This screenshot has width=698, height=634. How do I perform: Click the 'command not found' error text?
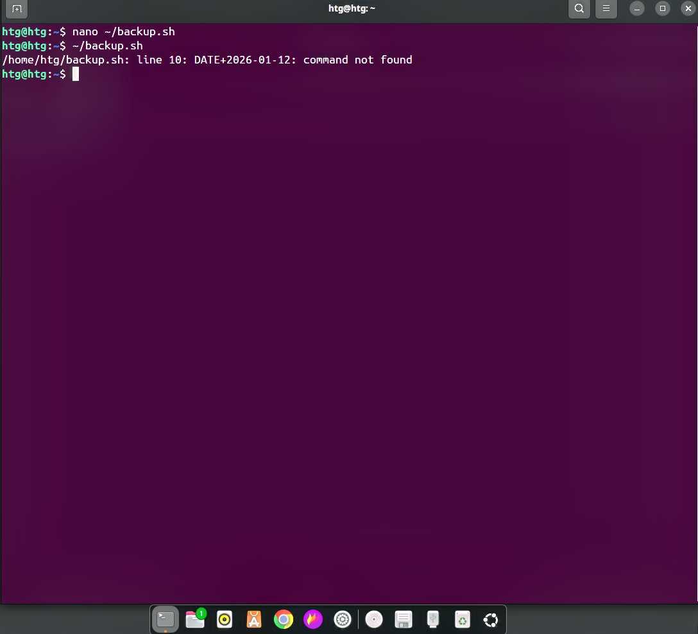[x=357, y=60]
